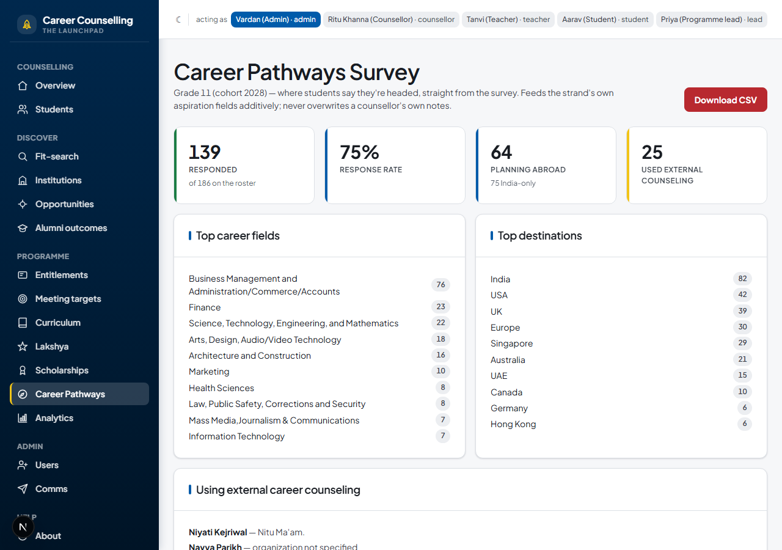Open Scholarships in the sidebar
This screenshot has width=782, height=550.
(79, 370)
